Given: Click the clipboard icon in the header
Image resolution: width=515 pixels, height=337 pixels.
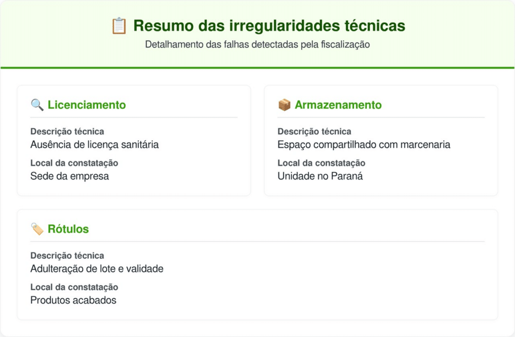Looking at the screenshot, I should (x=119, y=26).
